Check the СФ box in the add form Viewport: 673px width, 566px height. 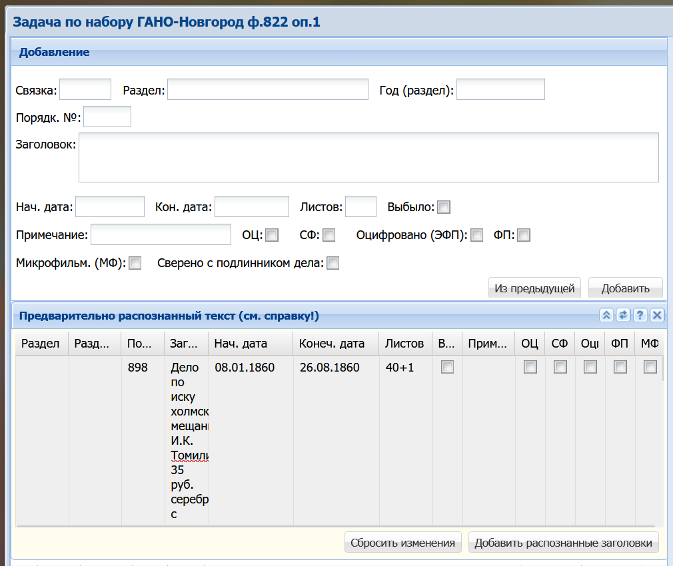(329, 235)
